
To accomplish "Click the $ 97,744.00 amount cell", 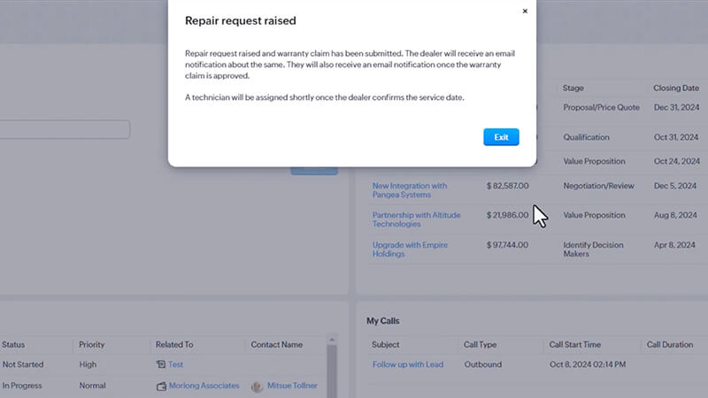I will coord(507,245).
